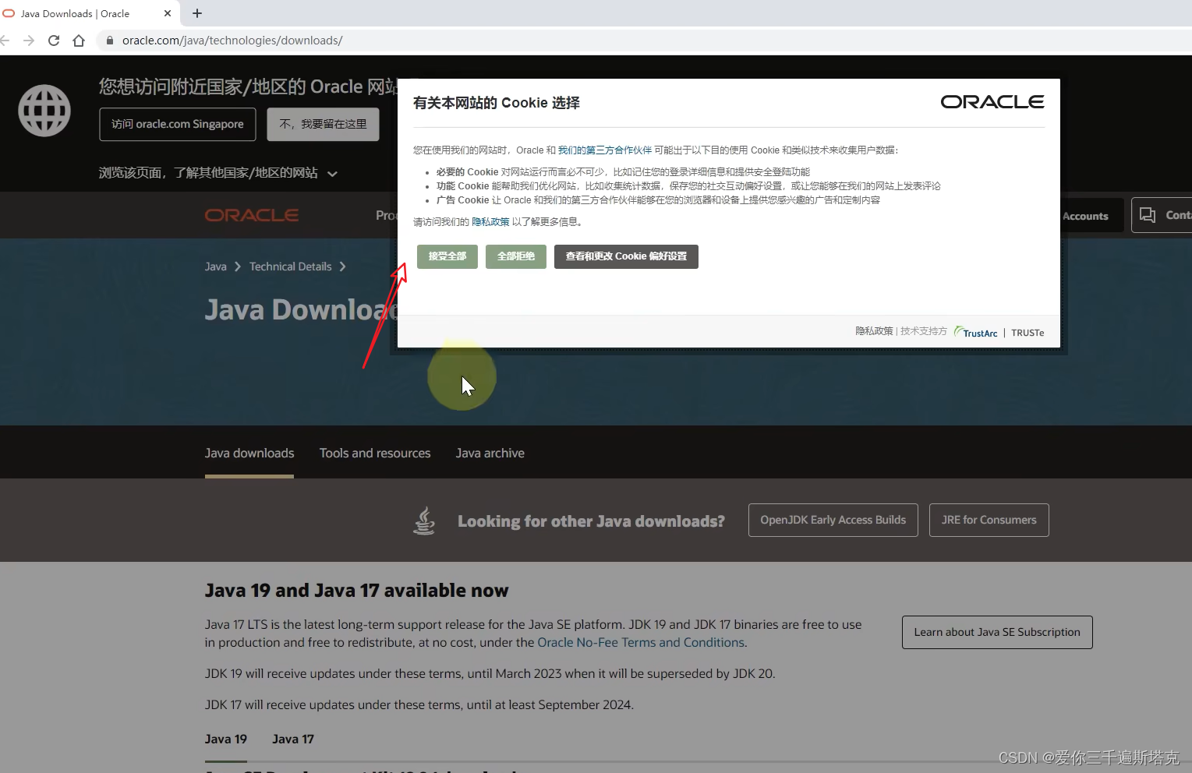Switch to Java archive tab
This screenshot has width=1192, height=773.
(490, 454)
